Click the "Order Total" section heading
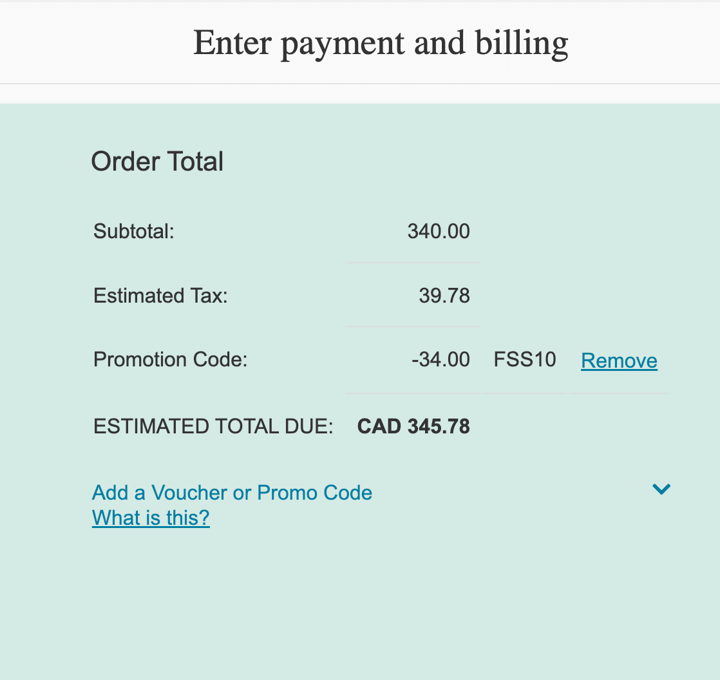 157,161
